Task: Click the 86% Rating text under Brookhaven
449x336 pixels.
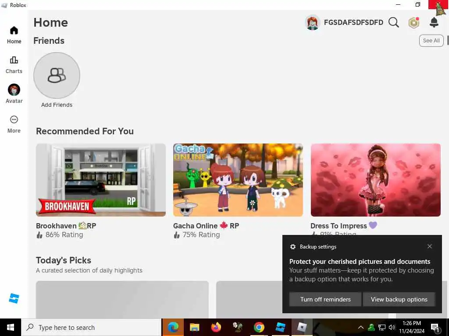Action: point(64,235)
